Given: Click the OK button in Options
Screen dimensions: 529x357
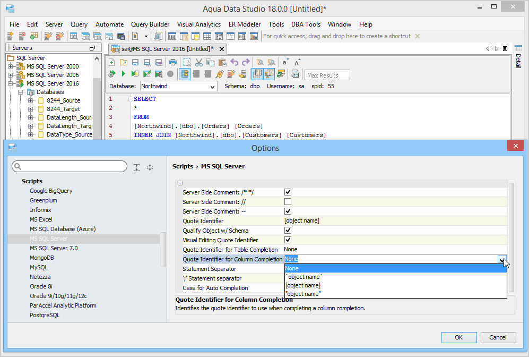Looking at the screenshot, I should [x=458, y=337].
